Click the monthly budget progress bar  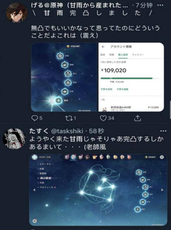pos(131,78)
